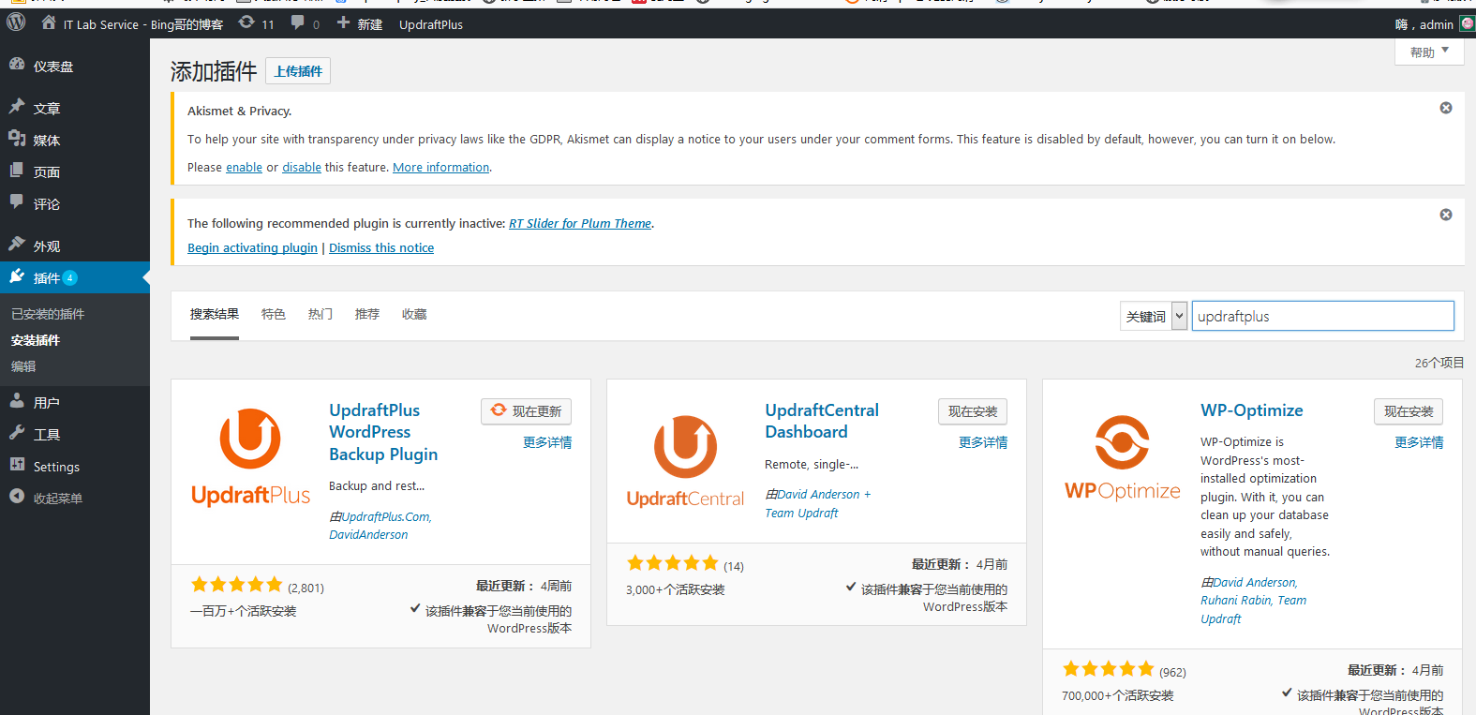1476x715 pixels.
Task: Switch to the 推荐 tab
Action: click(367, 314)
